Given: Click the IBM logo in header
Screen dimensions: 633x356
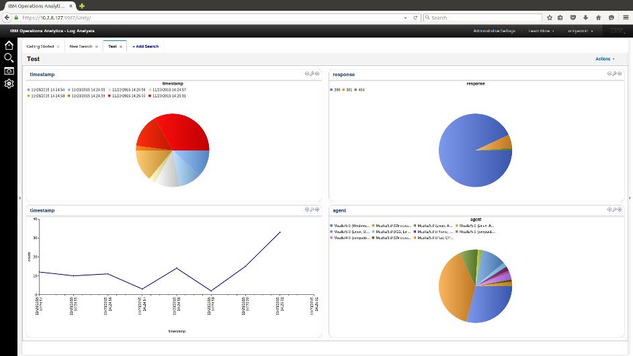Looking at the screenshot, I should [x=618, y=31].
